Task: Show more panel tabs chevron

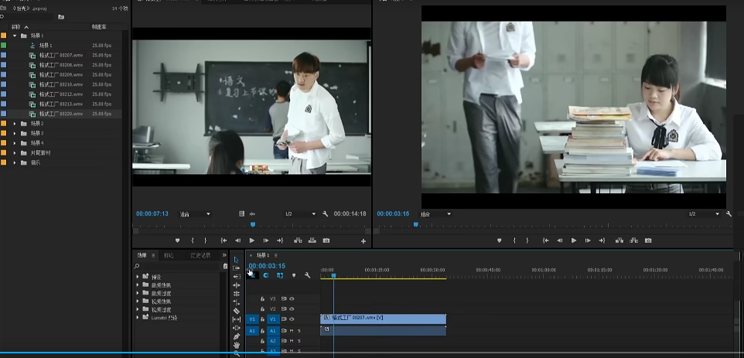Action: click(224, 255)
